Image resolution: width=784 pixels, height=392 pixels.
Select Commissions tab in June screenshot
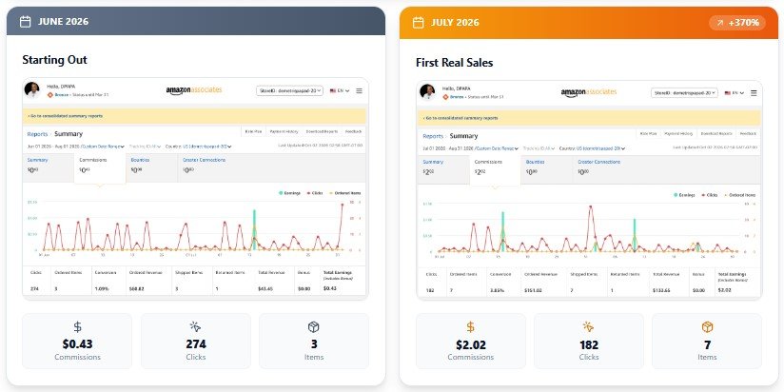pos(100,167)
